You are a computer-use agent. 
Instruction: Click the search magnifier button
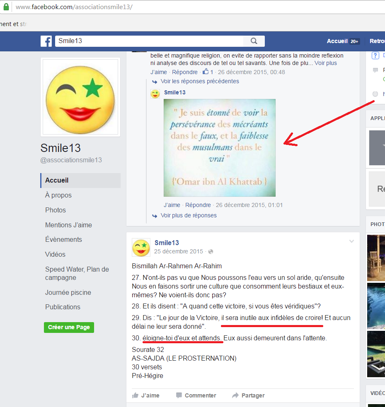click(x=254, y=41)
